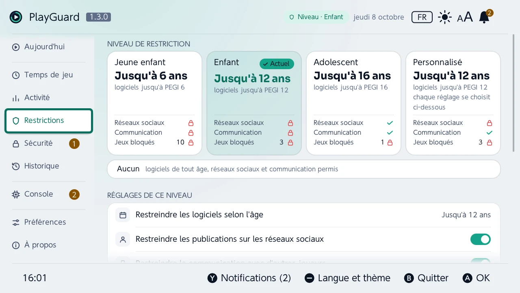The width and height of the screenshot is (520, 293).
Task: Click the shield icon in Niveau Enfant badge
Action: pyautogui.click(x=292, y=17)
